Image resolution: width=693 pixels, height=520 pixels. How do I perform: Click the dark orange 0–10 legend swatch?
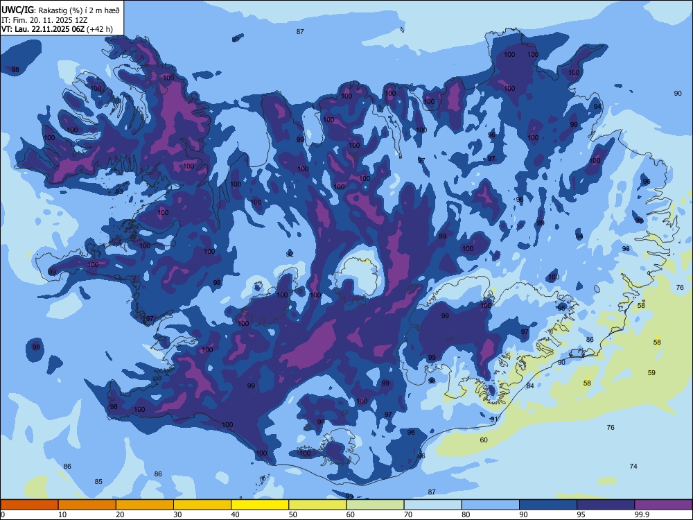29,505
